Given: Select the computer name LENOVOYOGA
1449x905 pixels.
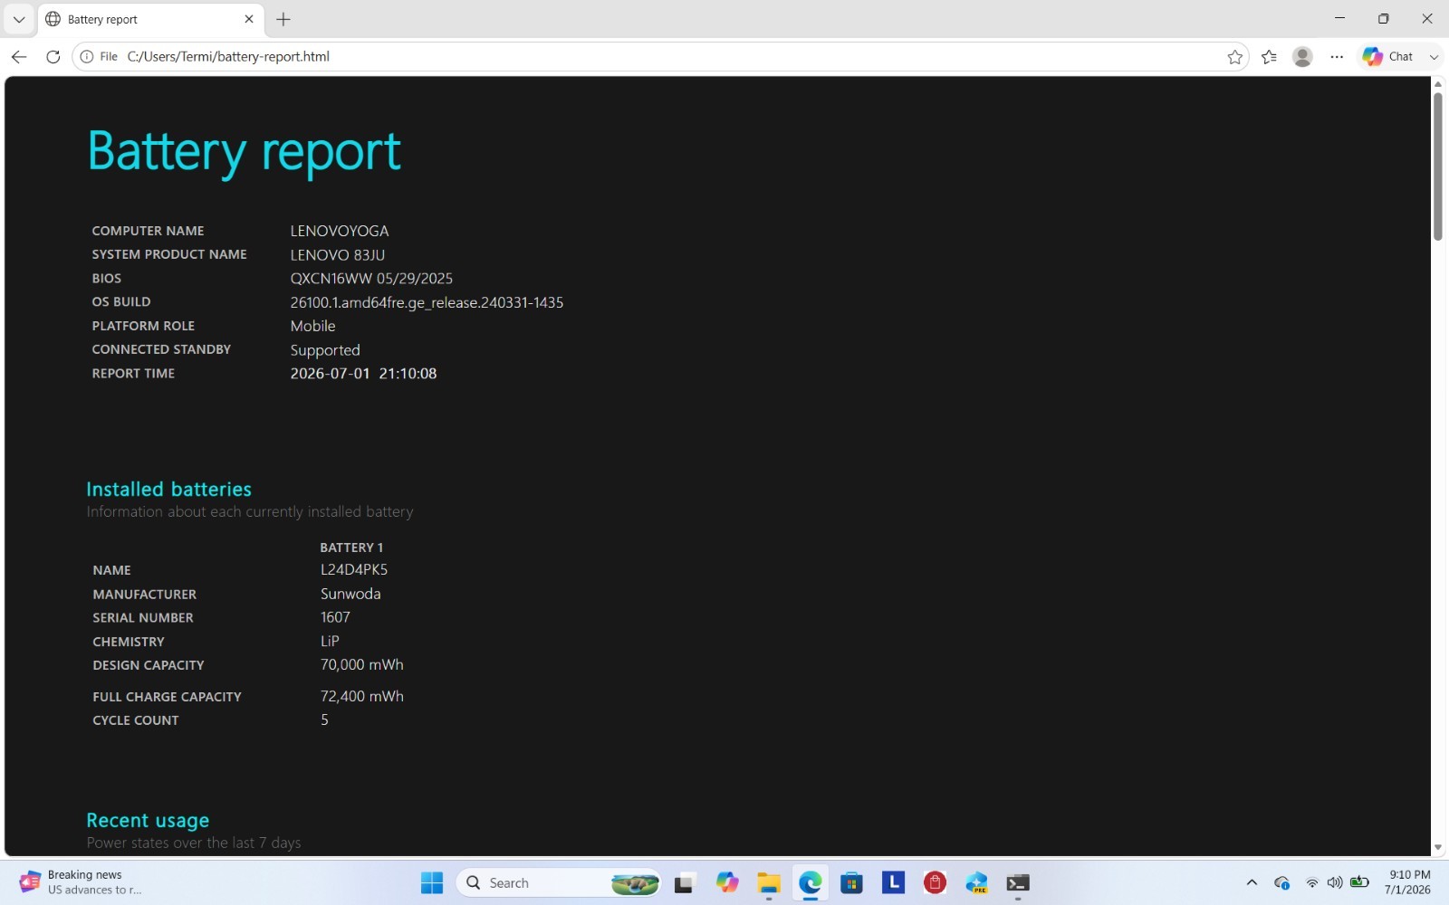Looking at the screenshot, I should (x=340, y=231).
